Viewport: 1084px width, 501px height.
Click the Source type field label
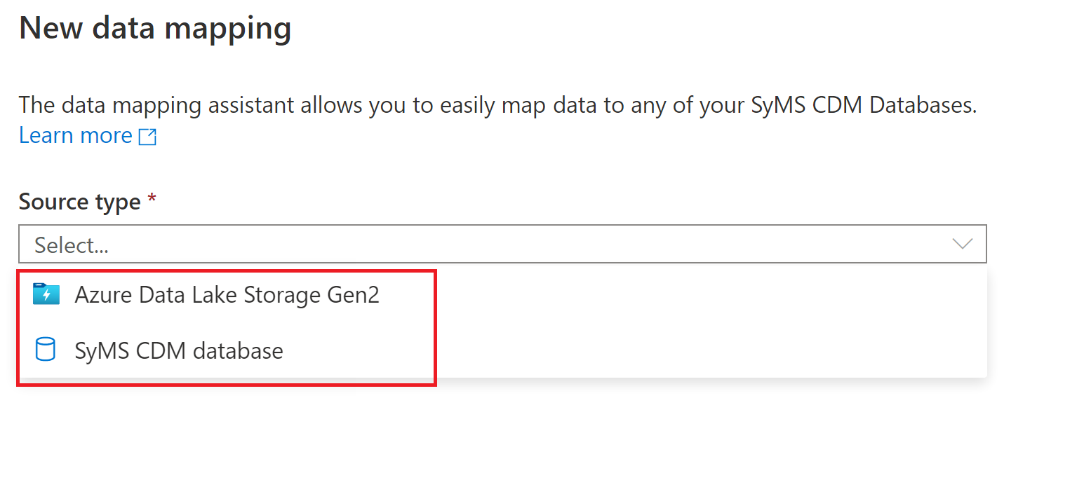coord(79,202)
